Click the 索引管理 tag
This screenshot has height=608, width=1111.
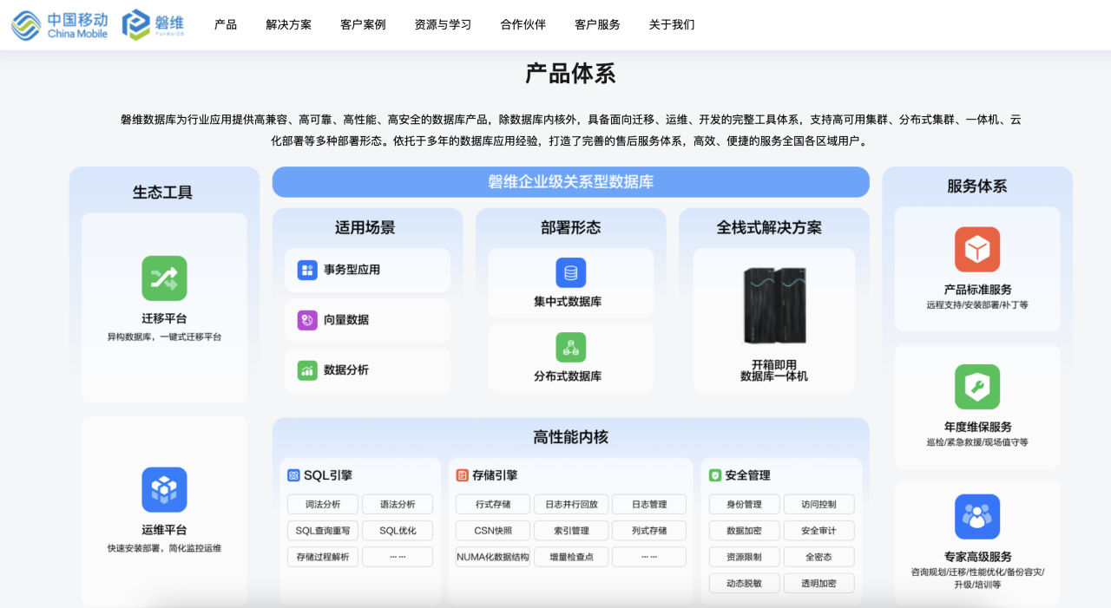(x=571, y=531)
